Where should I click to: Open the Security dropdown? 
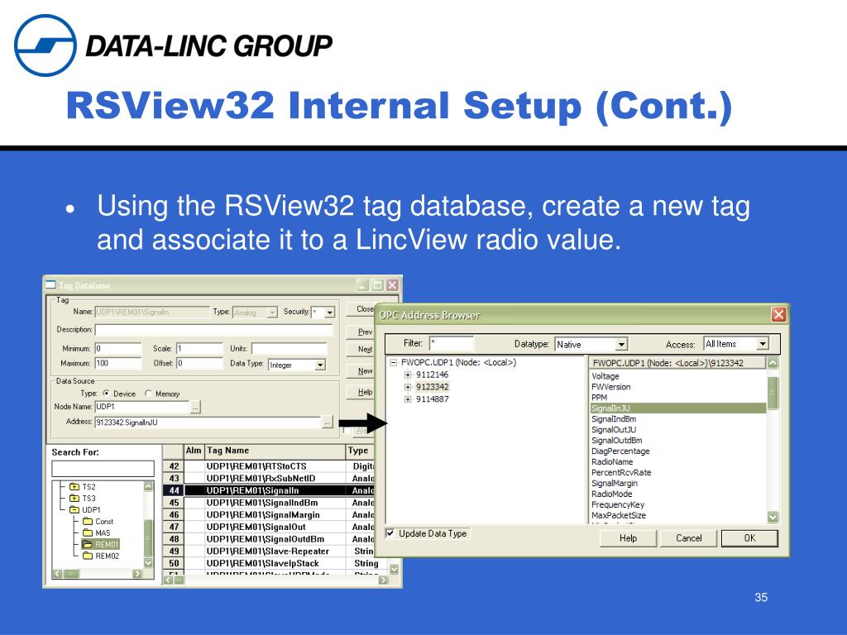[329, 312]
